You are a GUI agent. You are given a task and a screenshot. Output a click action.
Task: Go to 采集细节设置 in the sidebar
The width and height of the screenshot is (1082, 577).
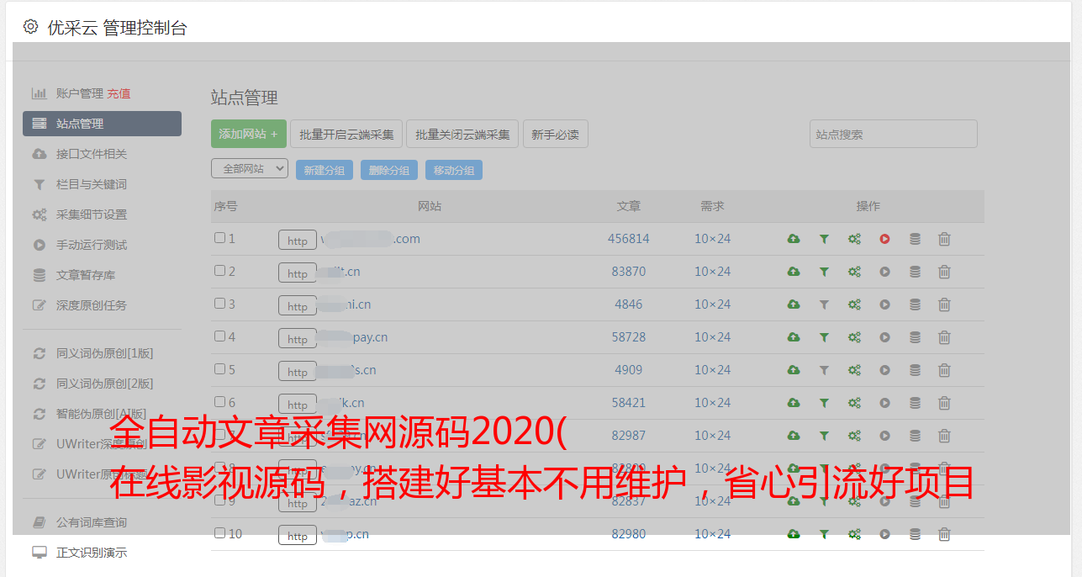click(x=92, y=214)
